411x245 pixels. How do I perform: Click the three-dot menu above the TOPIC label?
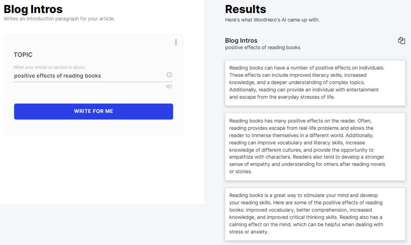click(176, 42)
